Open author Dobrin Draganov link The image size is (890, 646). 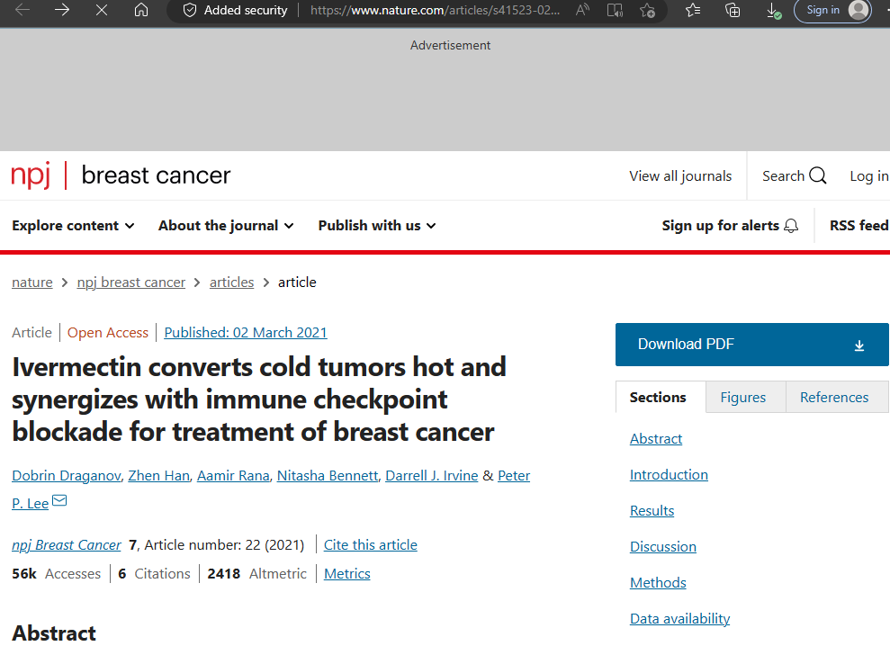tap(67, 476)
